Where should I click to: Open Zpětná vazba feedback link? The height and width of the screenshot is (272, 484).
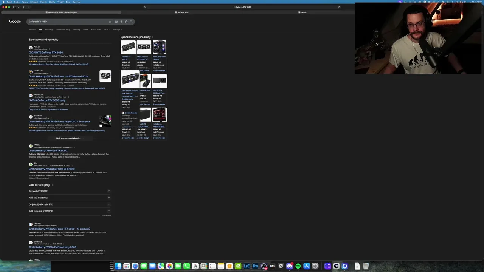point(106,215)
